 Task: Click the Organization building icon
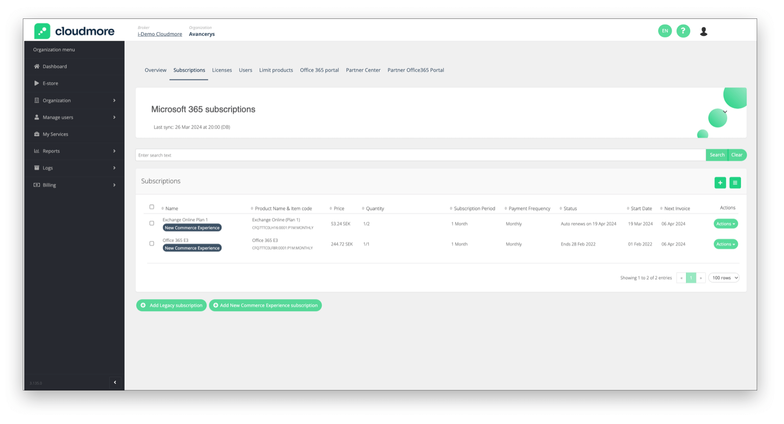coord(36,100)
